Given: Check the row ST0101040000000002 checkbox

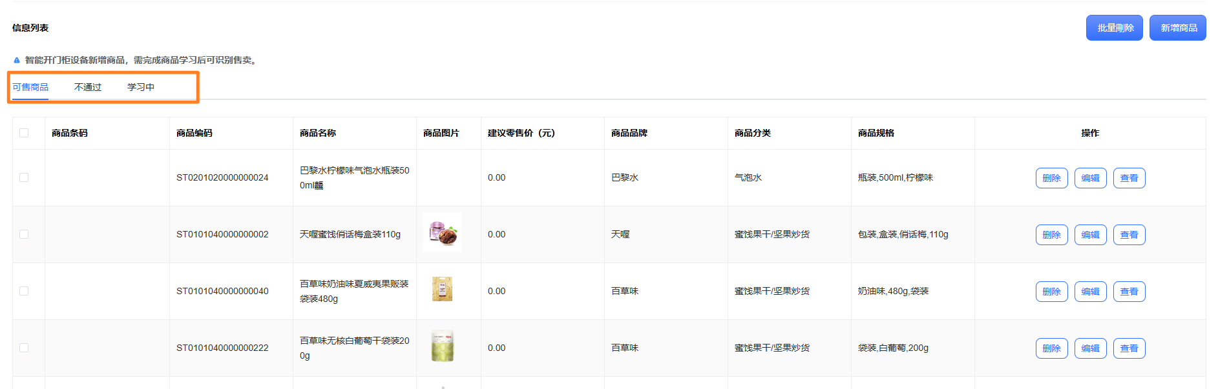Looking at the screenshot, I should click(24, 234).
